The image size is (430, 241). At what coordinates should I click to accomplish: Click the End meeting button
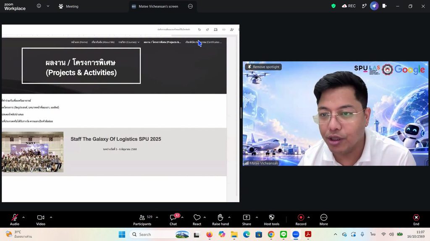click(x=416, y=219)
